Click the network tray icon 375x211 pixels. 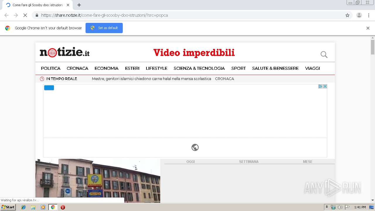point(333,207)
